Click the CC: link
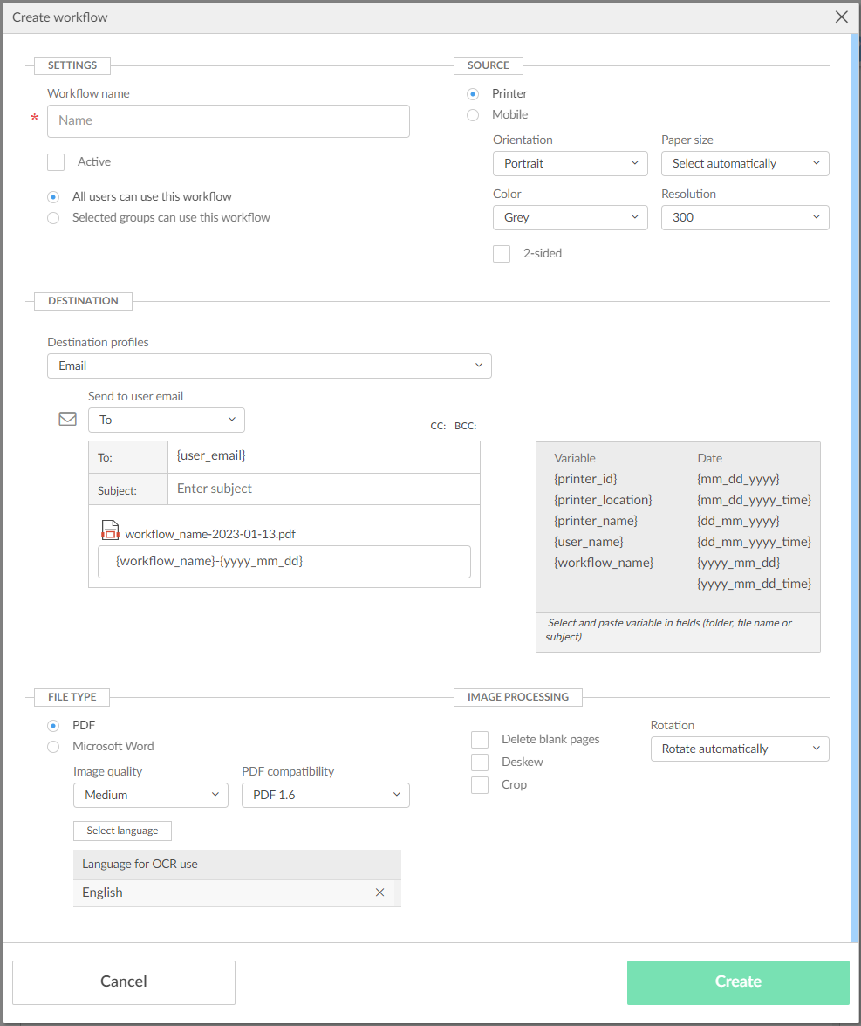 click(438, 427)
